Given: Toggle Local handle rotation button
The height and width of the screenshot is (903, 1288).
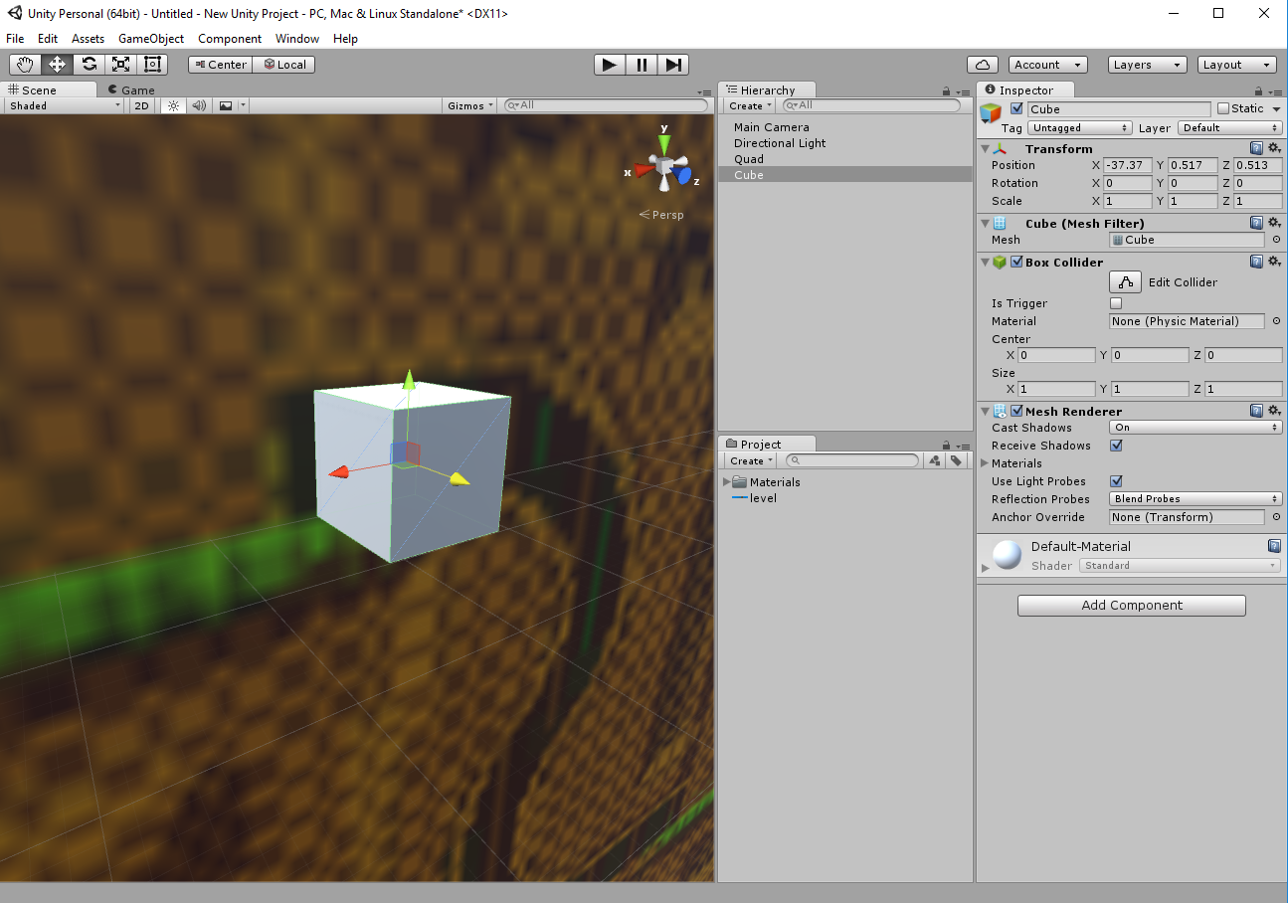Looking at the screenshot, I should (283, 65).
